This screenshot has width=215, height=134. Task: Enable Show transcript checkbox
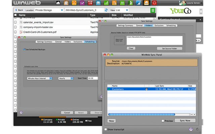tap(105, 129)
